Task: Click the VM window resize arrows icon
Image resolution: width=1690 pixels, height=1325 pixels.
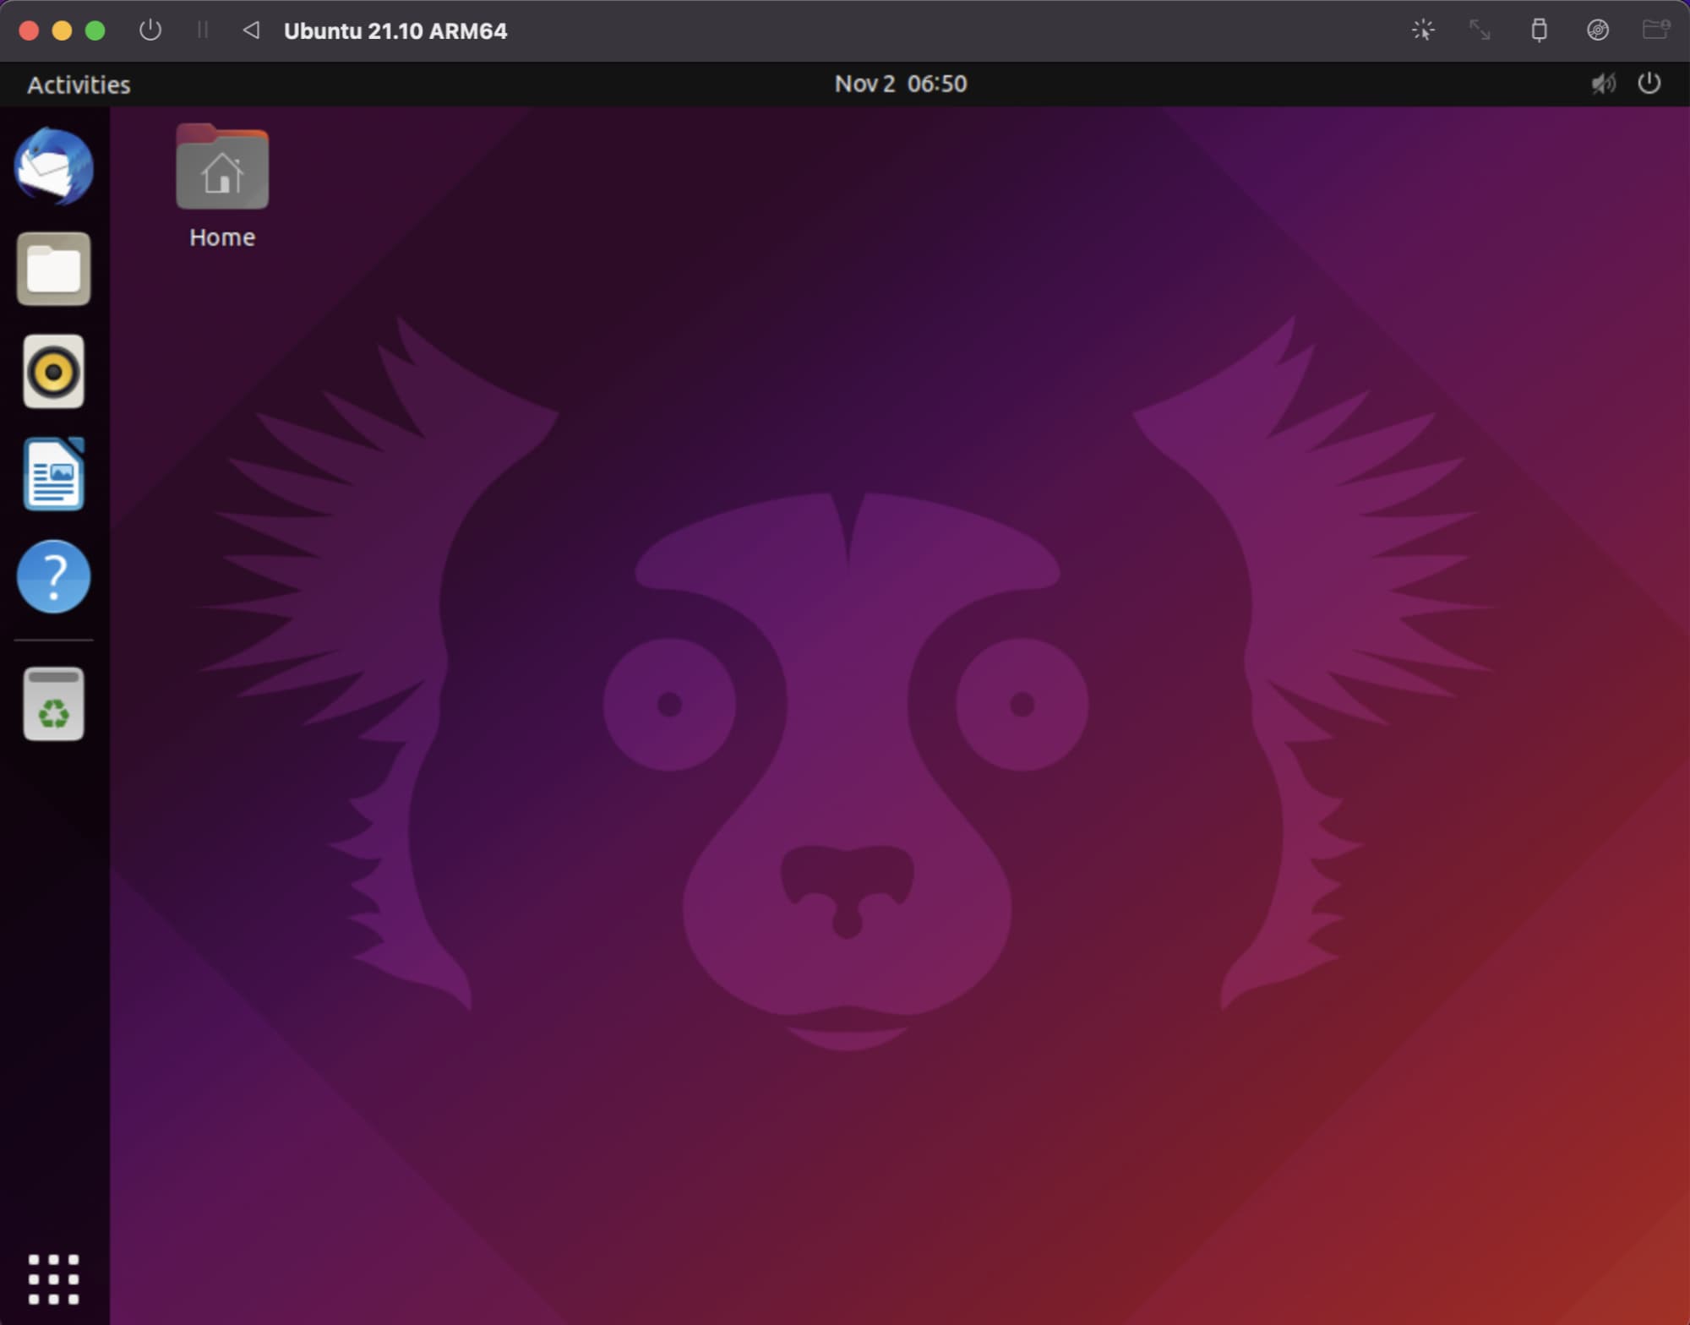Action: point(1480,30)
